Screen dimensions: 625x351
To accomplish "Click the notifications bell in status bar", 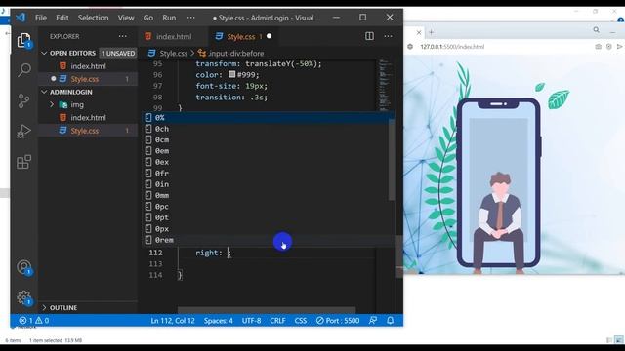I will coord(391,321).
